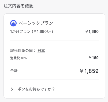The height and width of the screenshot is (102, 108).
Task: Click the ¥1,859 total amount
Action: [89, 71]
